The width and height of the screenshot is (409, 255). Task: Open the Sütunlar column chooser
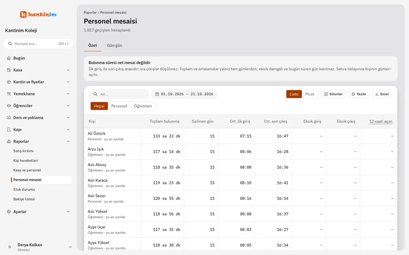[334, 94]
